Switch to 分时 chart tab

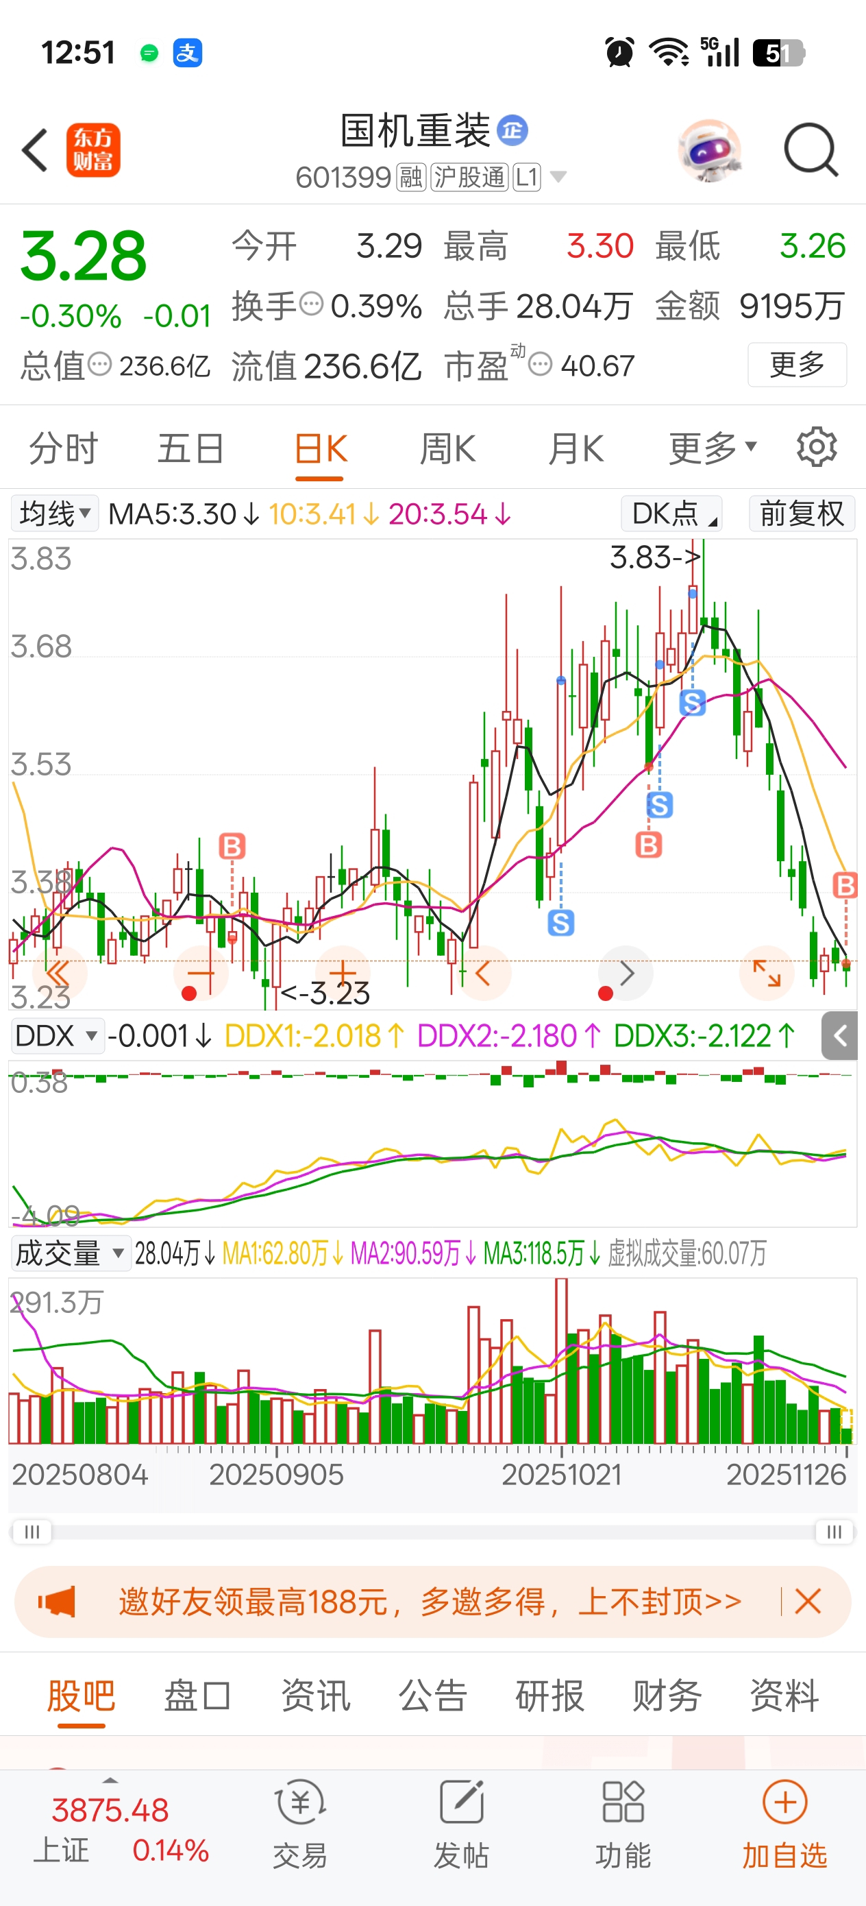63,448
